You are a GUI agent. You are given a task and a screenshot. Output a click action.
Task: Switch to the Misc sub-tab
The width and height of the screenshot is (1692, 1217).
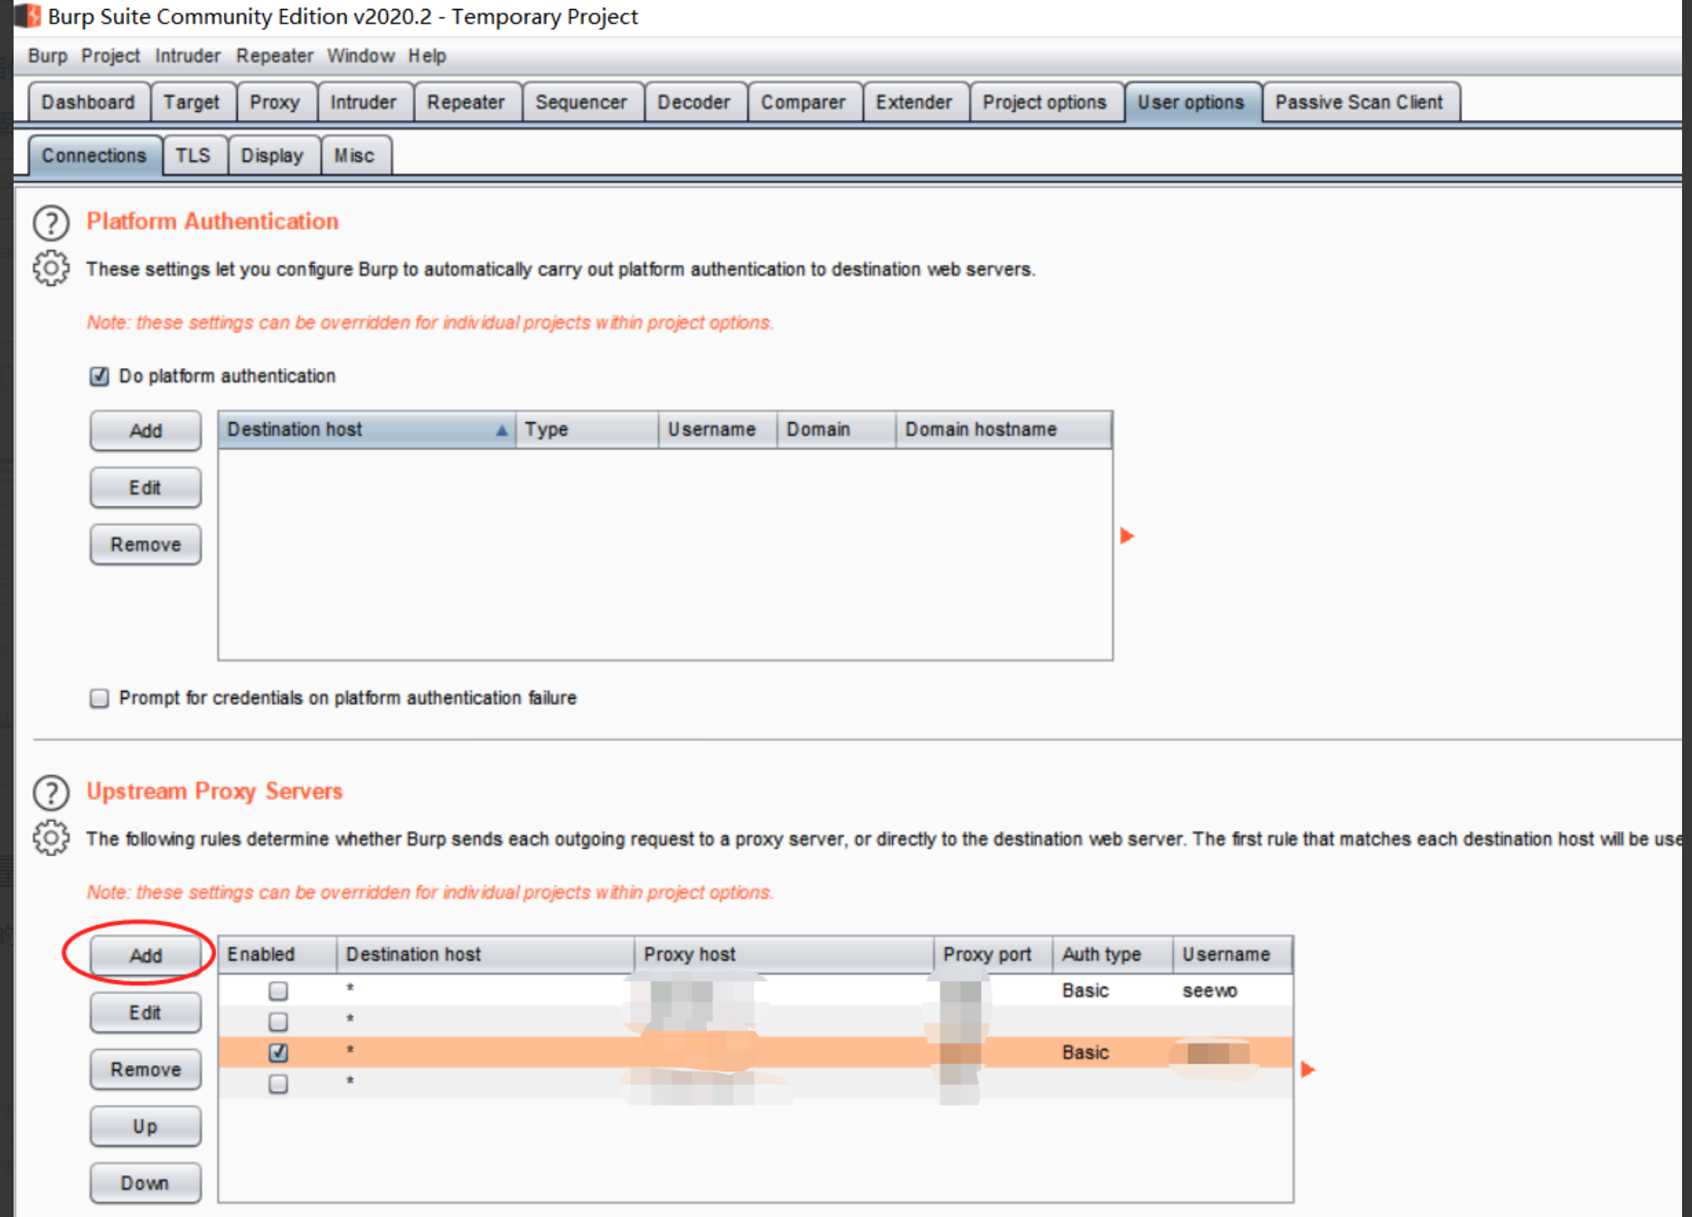[x=354, y=156]
